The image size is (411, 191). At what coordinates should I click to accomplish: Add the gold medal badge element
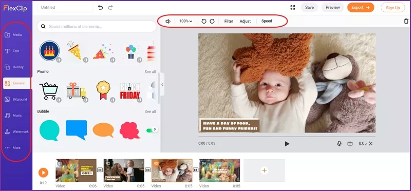[x=103, y=91]
